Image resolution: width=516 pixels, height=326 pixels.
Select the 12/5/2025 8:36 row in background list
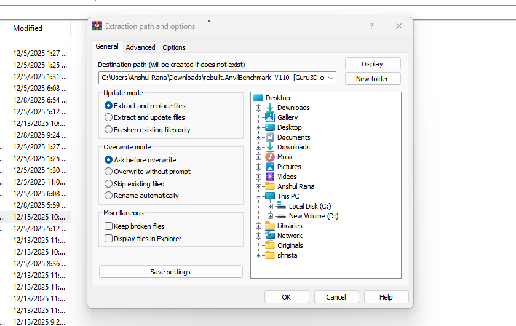tap(39, 264)
